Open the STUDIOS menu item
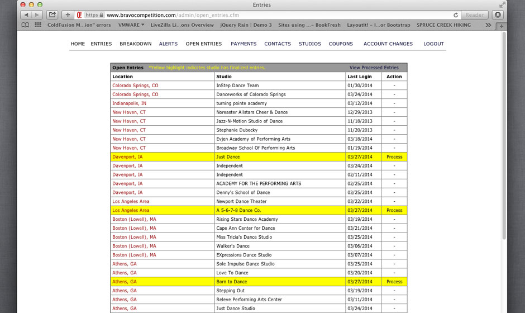 pos(310,44)
